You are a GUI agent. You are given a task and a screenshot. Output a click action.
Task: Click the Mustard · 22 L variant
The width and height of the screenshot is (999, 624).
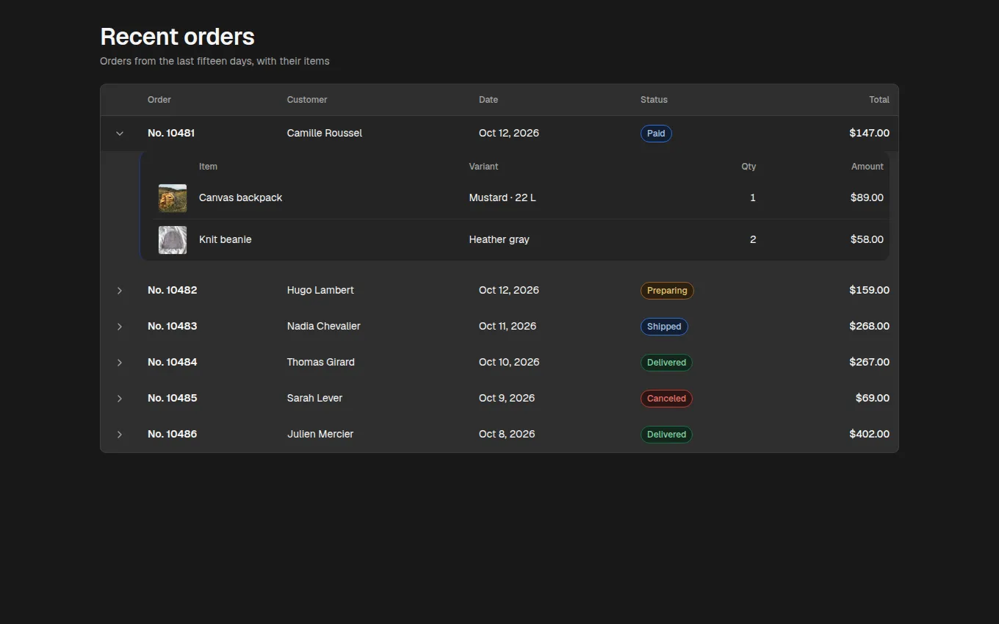pyautogui.click(x=502, y=198)
